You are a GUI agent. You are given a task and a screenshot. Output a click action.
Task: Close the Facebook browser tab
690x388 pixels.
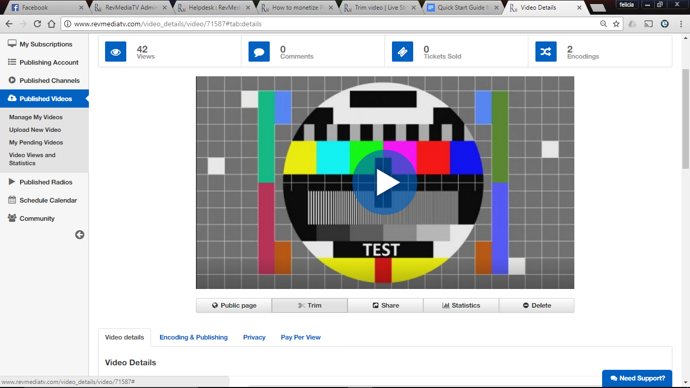pyautogui.click(x=82, y=8)
